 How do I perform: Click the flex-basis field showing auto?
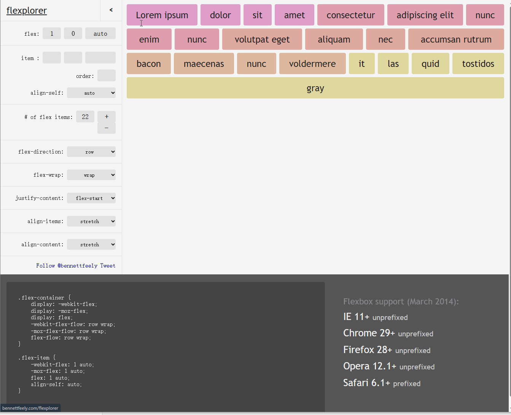click(x=100, y=33)
